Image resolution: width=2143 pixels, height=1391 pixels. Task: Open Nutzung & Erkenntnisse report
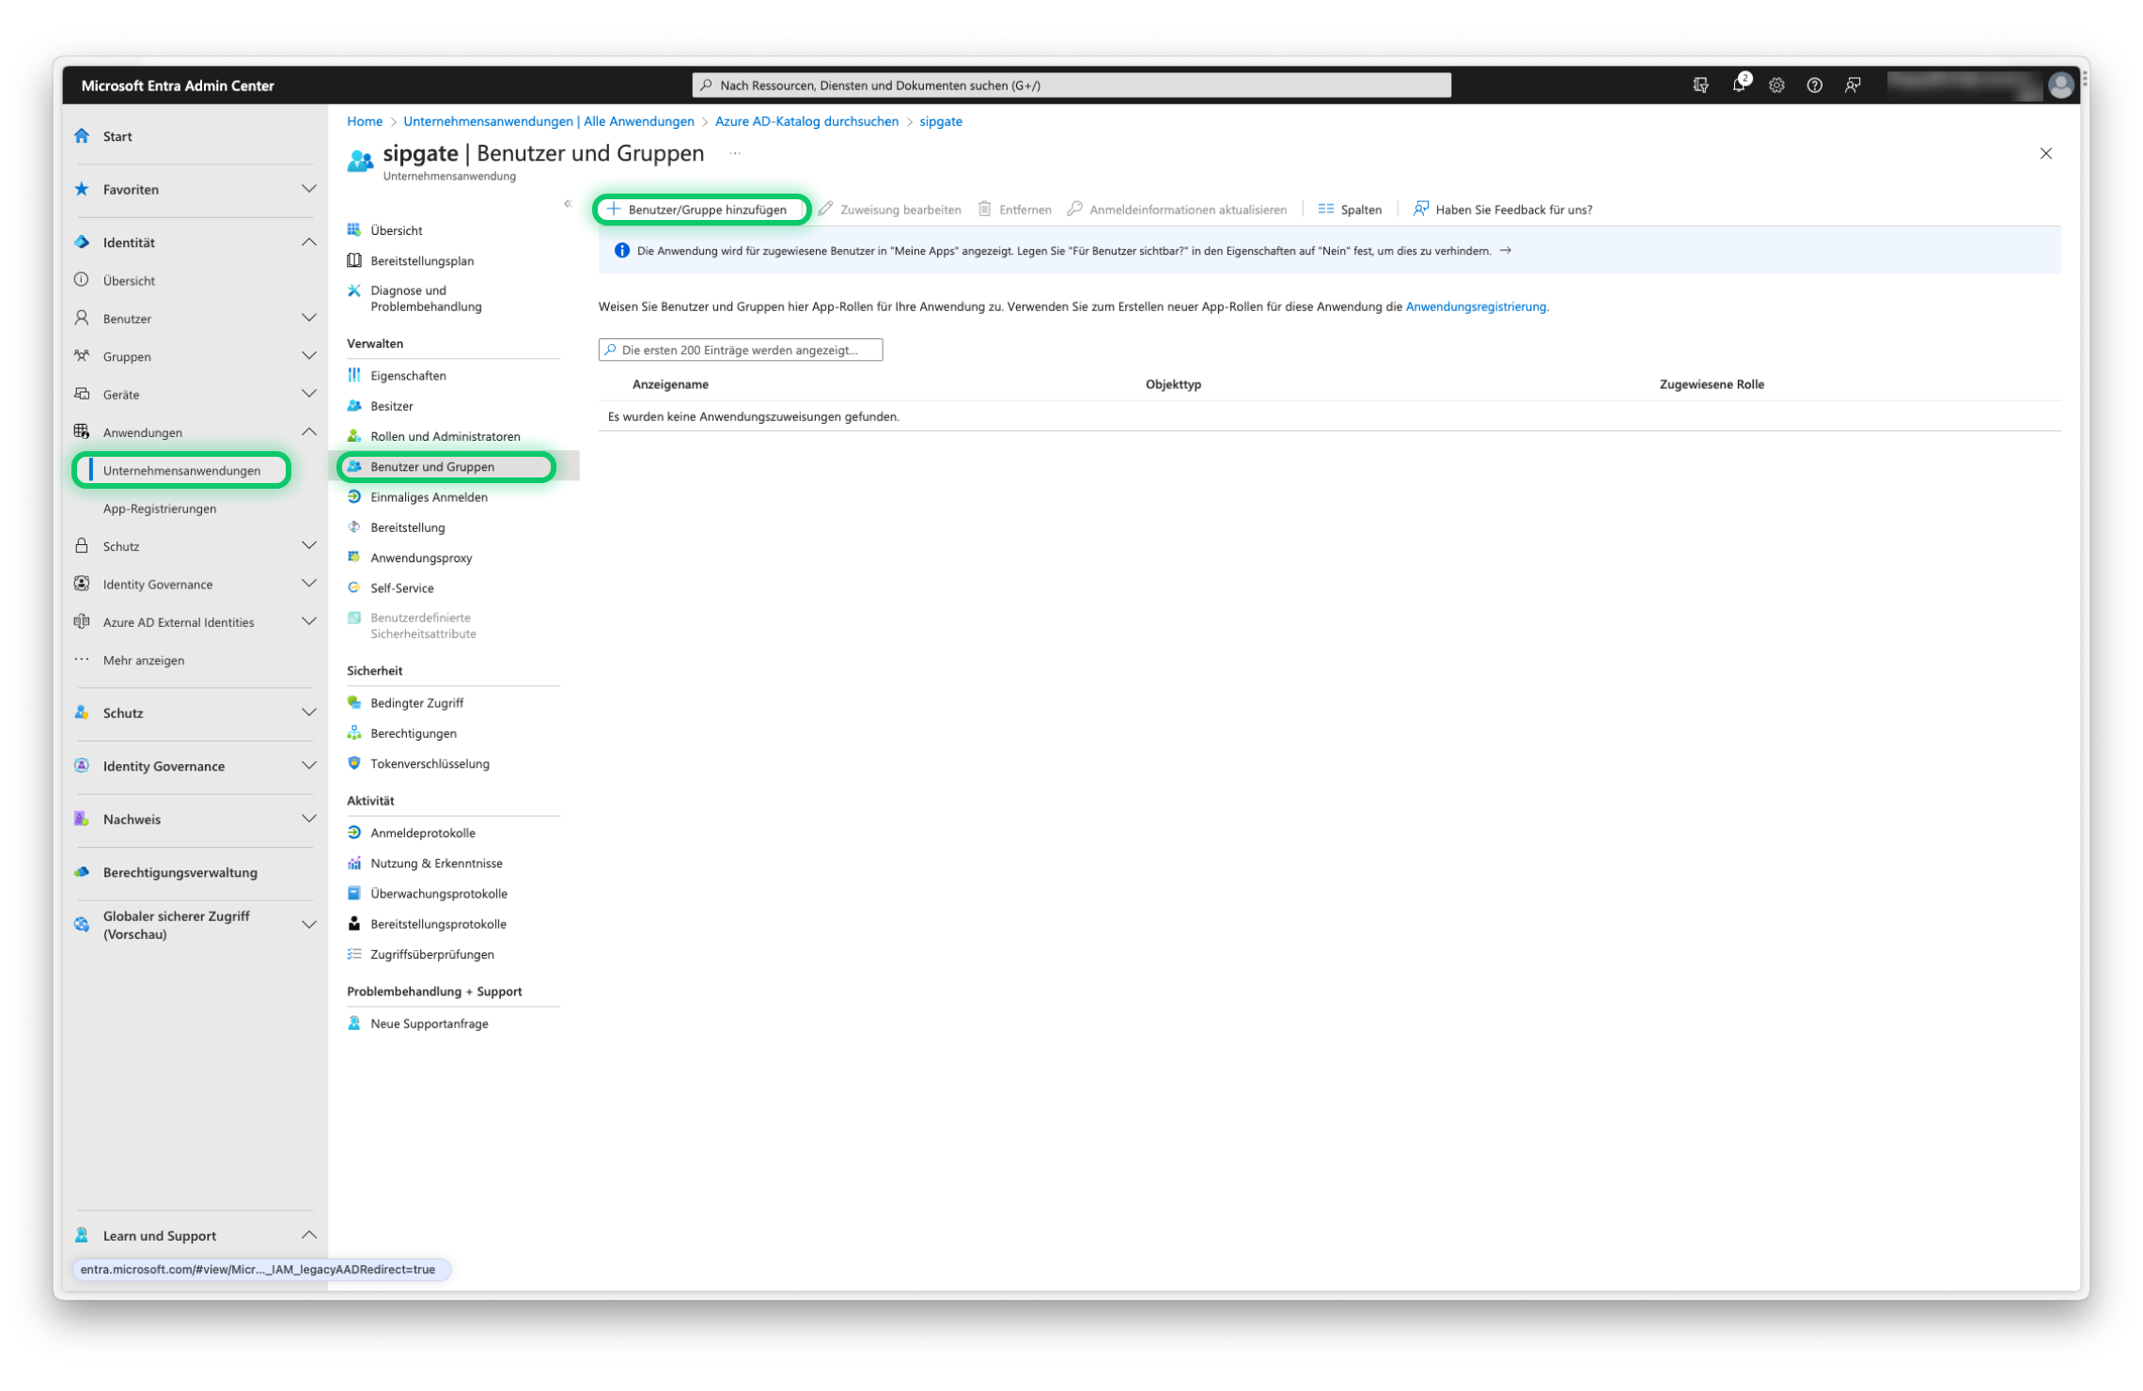click(x=436, y=863)
